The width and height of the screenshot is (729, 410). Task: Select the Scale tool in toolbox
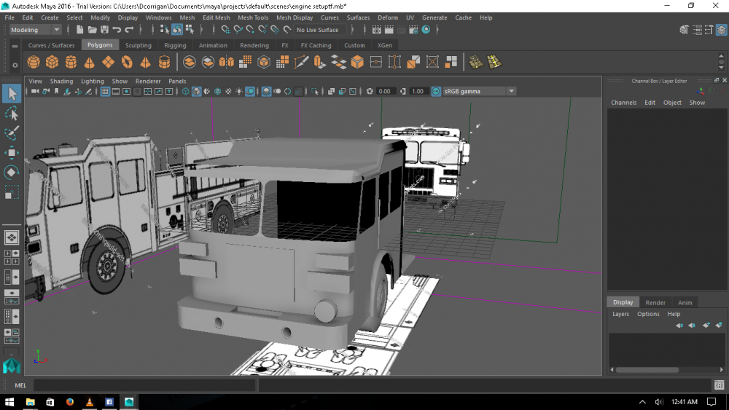tap(12, 192)
